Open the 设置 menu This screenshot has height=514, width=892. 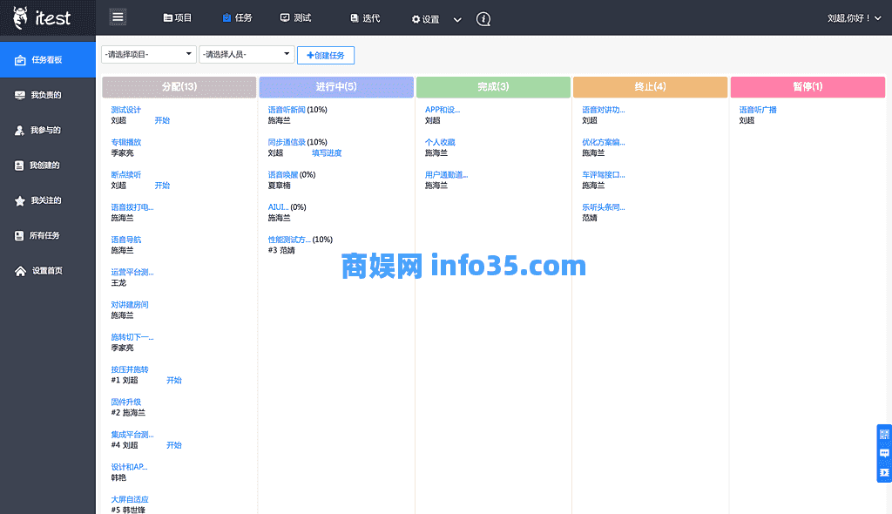click(x=425, y=19)
